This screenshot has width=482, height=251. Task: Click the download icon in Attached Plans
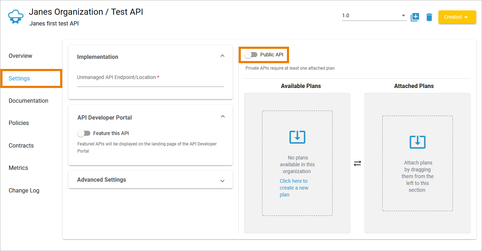417,142
